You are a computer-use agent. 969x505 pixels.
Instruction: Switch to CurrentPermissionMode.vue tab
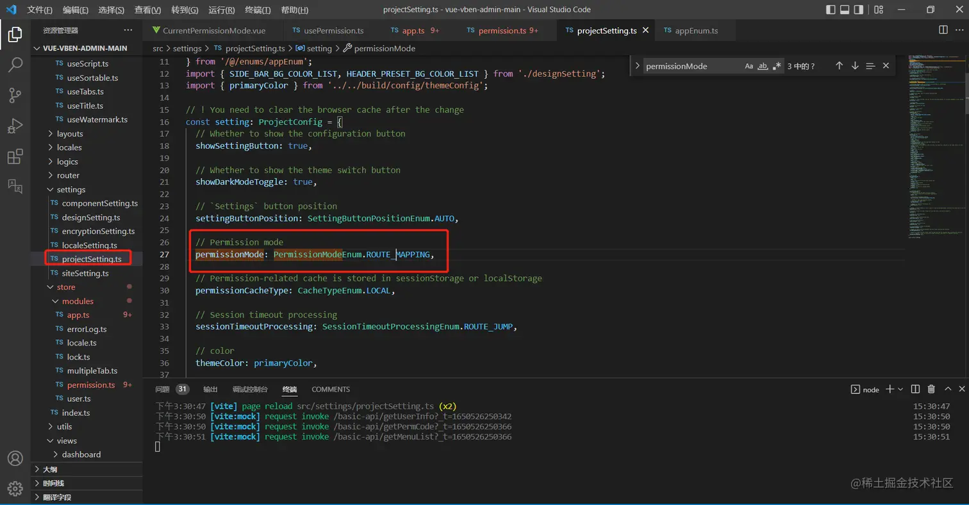coord(213,30)
